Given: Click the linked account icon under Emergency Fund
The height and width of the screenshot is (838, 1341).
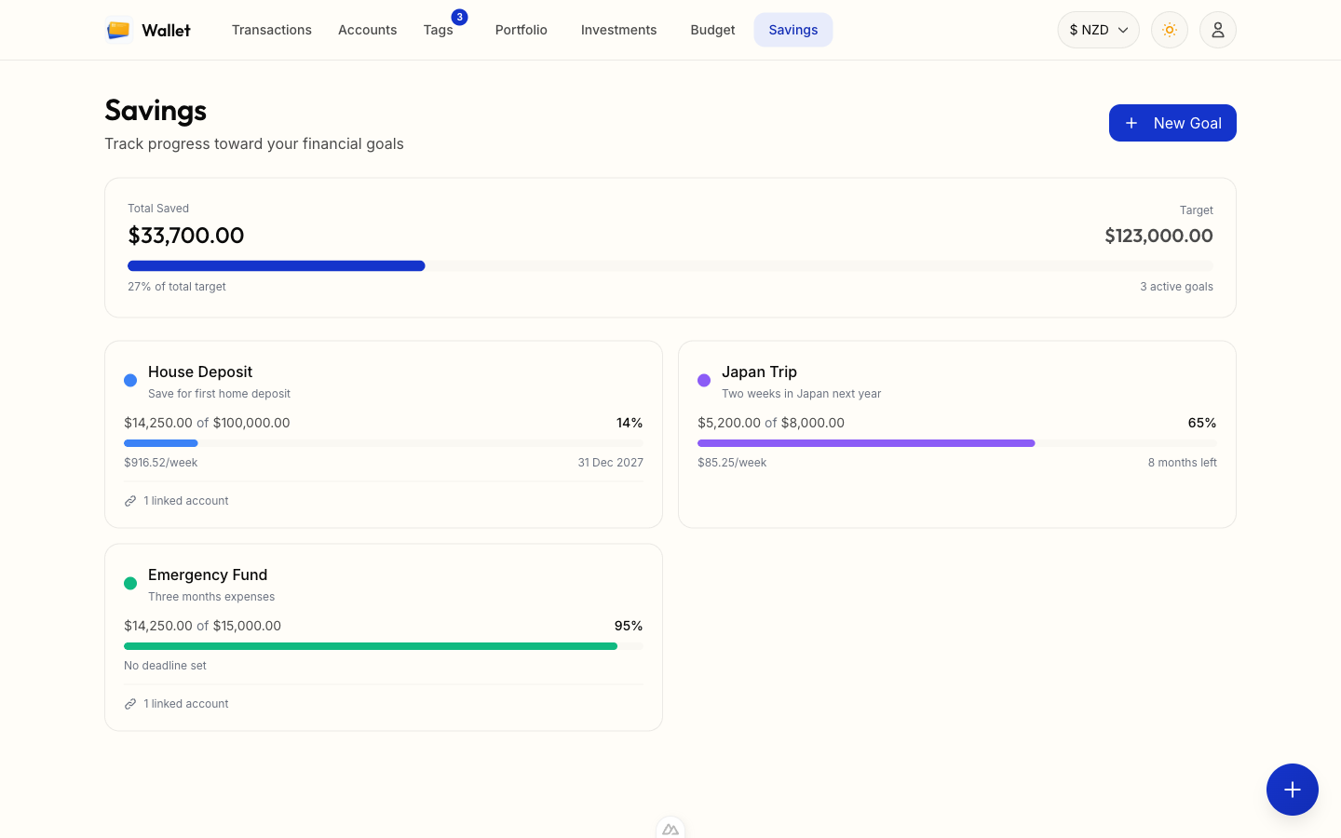Looking at the screenshot, I should click(x=129, y=703).
